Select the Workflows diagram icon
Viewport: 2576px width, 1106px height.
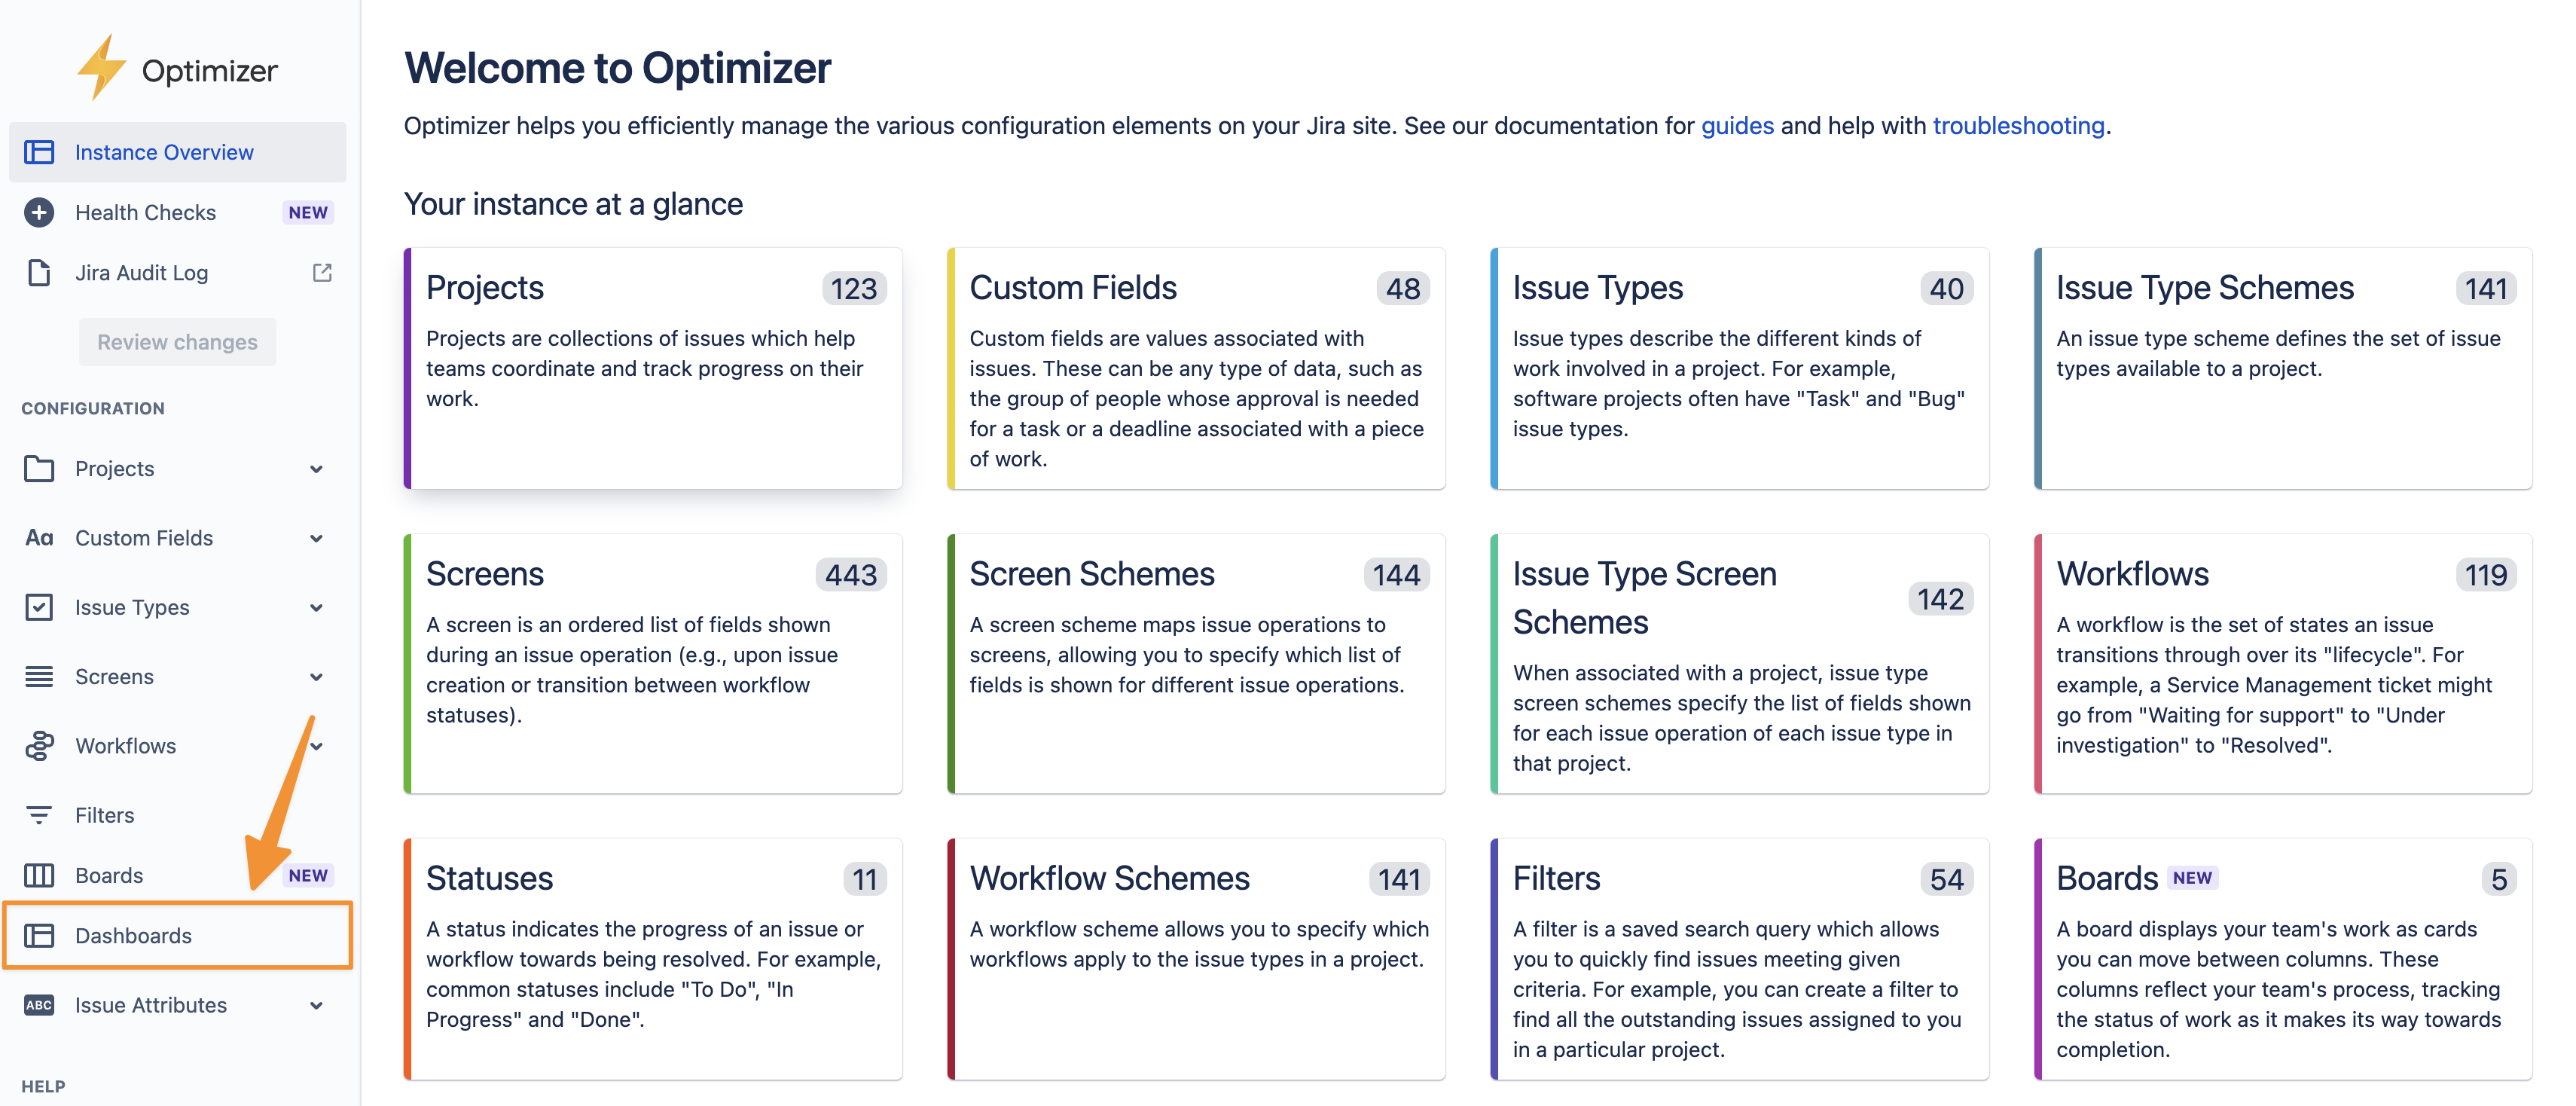tap(39, 745)
